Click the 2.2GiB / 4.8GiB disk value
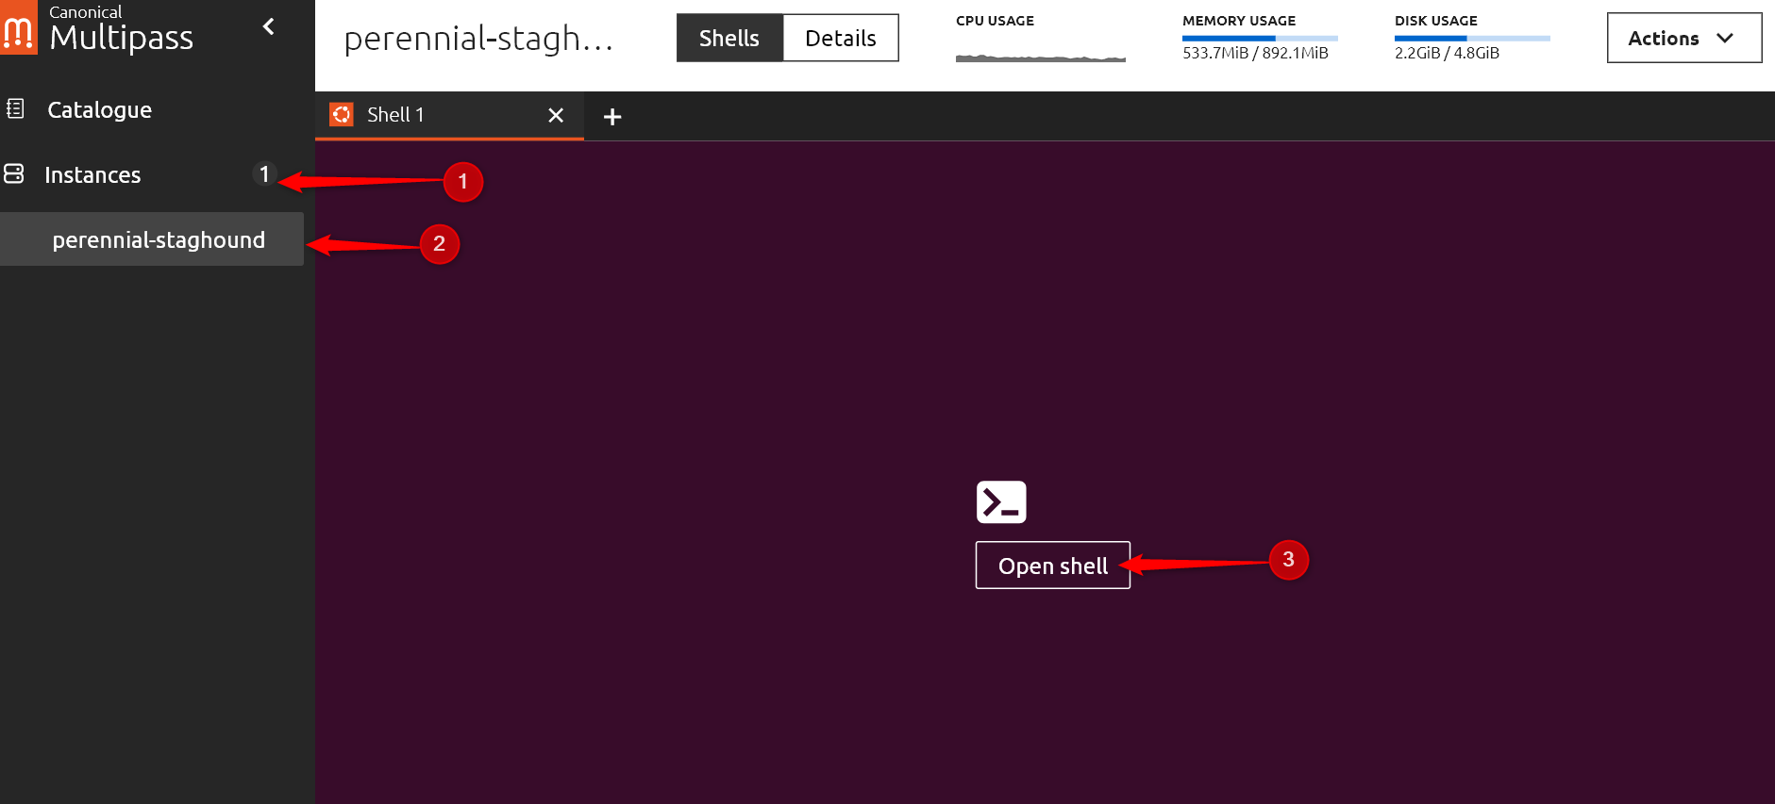This screenshot has height=804, width=1775. point(1447,53)
